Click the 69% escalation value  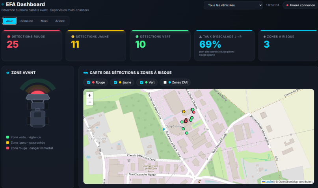(x=210, y=44)
